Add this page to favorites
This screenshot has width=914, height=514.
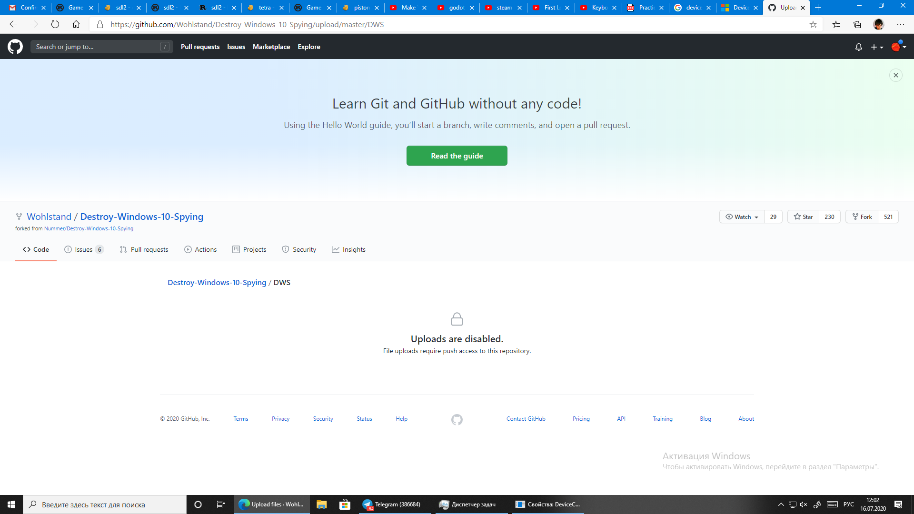[813, 24]
